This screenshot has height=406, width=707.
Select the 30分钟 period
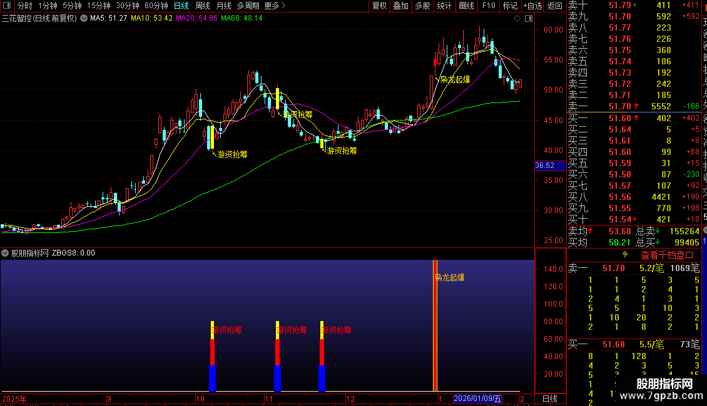(128, 6)
